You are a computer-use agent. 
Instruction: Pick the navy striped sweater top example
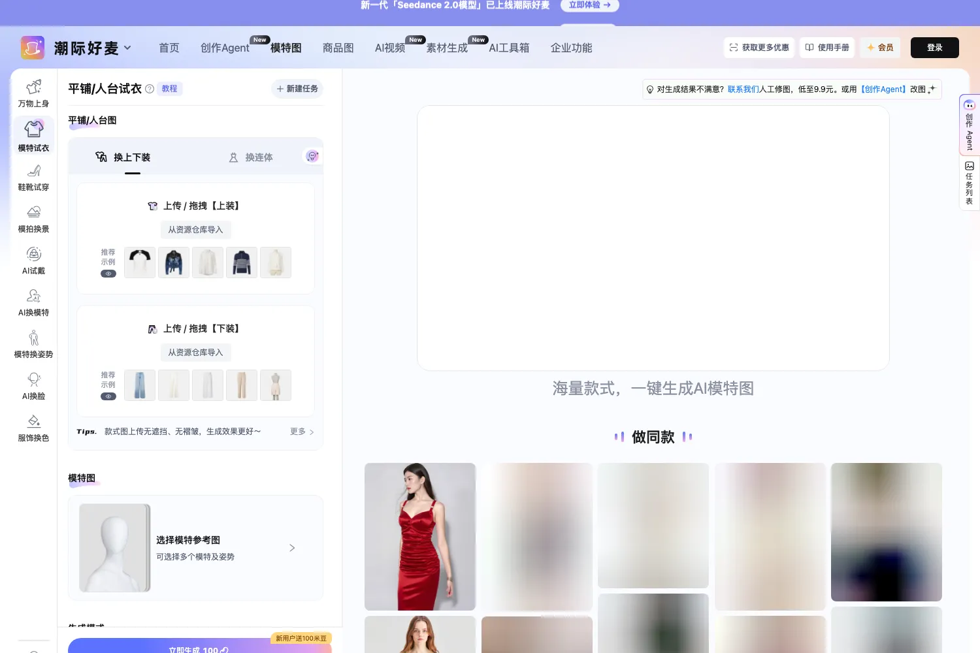242,263
